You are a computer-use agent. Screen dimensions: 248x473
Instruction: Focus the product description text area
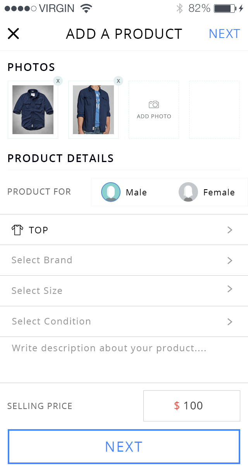click(x=124, y=359)
